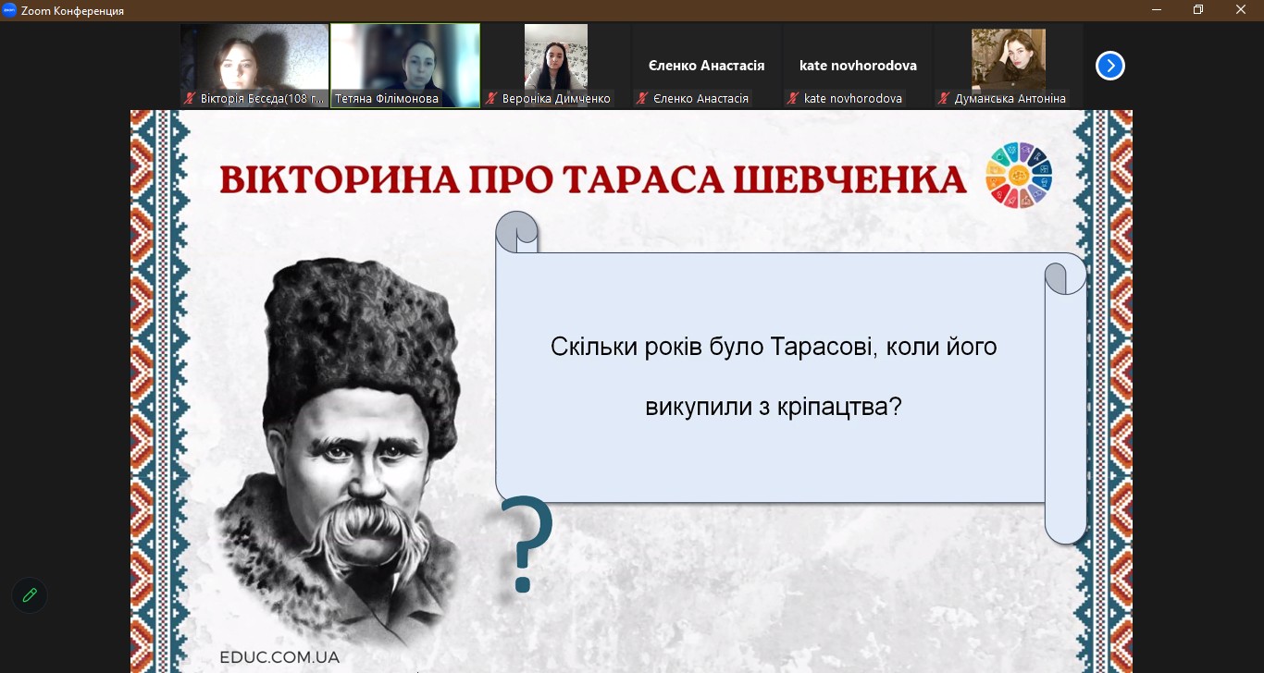Select Вікторія Бєседа's video thumbnail
This screenshot has width=1264, height=673.
click(254, 57)
